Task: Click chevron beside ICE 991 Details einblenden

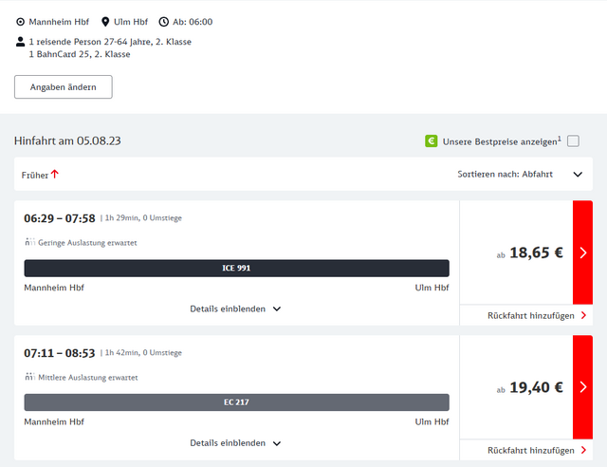Action: (x=276, y=308)
